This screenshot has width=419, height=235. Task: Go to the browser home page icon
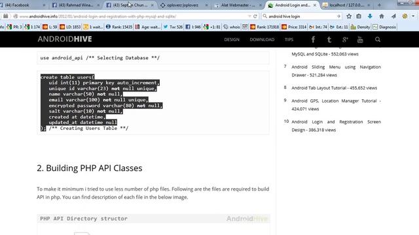pyautogui.click(x=382, y=16)
